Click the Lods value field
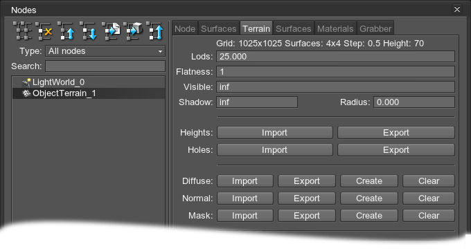471x249 pixels. click(335, 57)
